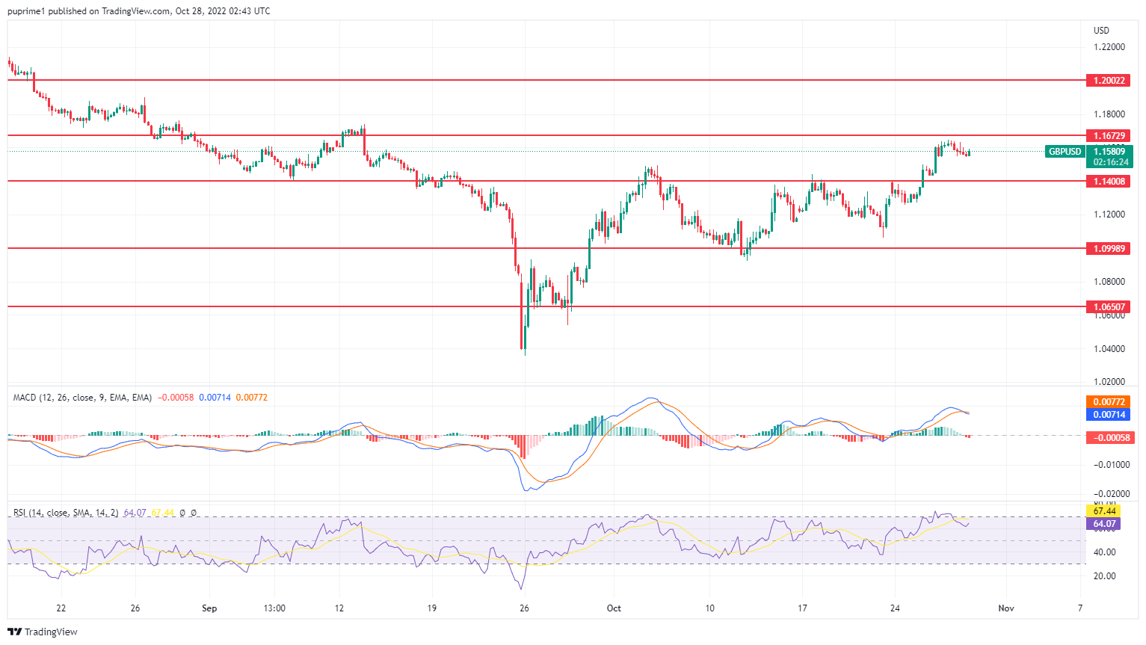Select the red 1.06507 price label
The height and width of the screenshot is (645, 1146).
coord(1109,306)
